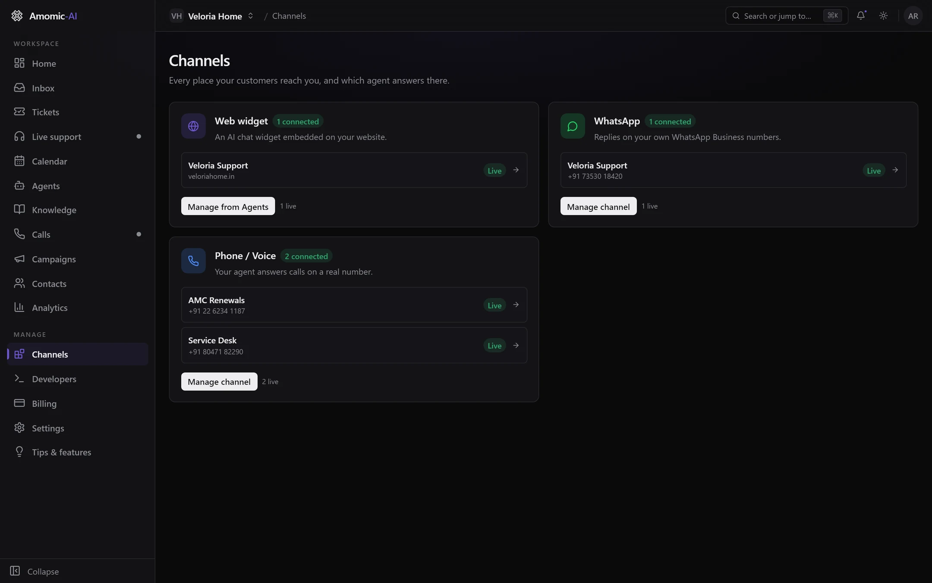Open arrow for Veloria Support veloriahome.in
Screen dimensions: 932x583
click(516, 170)
